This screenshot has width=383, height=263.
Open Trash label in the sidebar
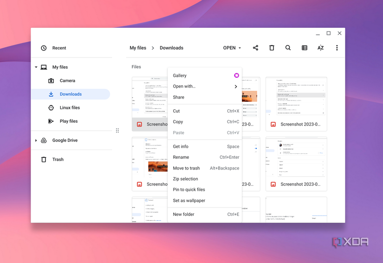[x=58, y=159]
